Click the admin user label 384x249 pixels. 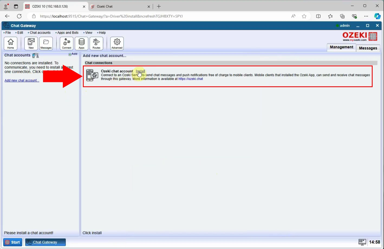click(x=345, y=25)
